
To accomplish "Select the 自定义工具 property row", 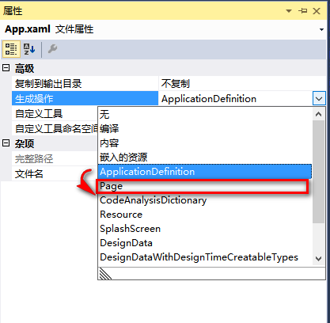I will coord(55,114).
